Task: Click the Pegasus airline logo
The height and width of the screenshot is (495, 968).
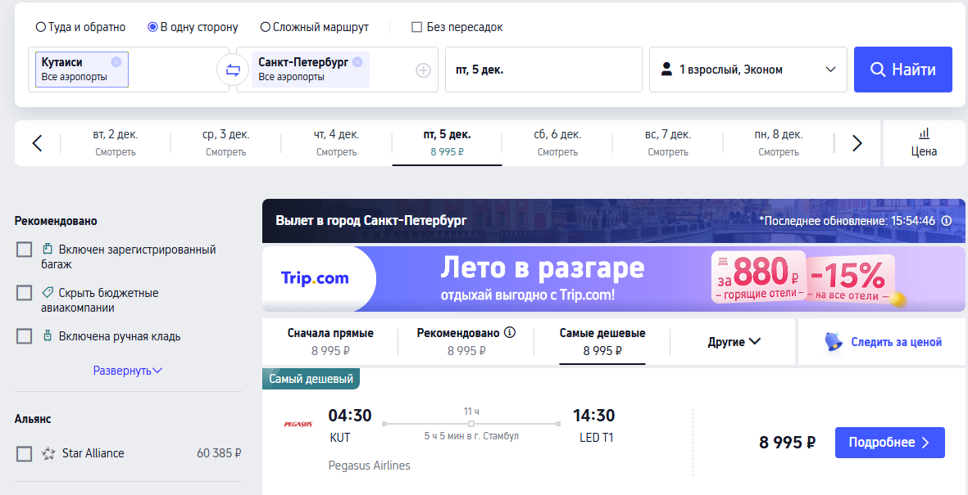Action: coord(298,424)
